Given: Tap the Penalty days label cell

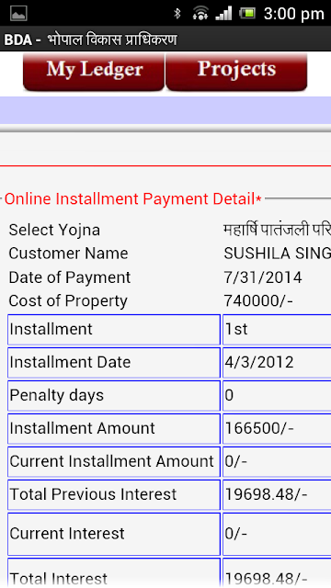Looking at the screenshot, I should click(x=114, y=396).
